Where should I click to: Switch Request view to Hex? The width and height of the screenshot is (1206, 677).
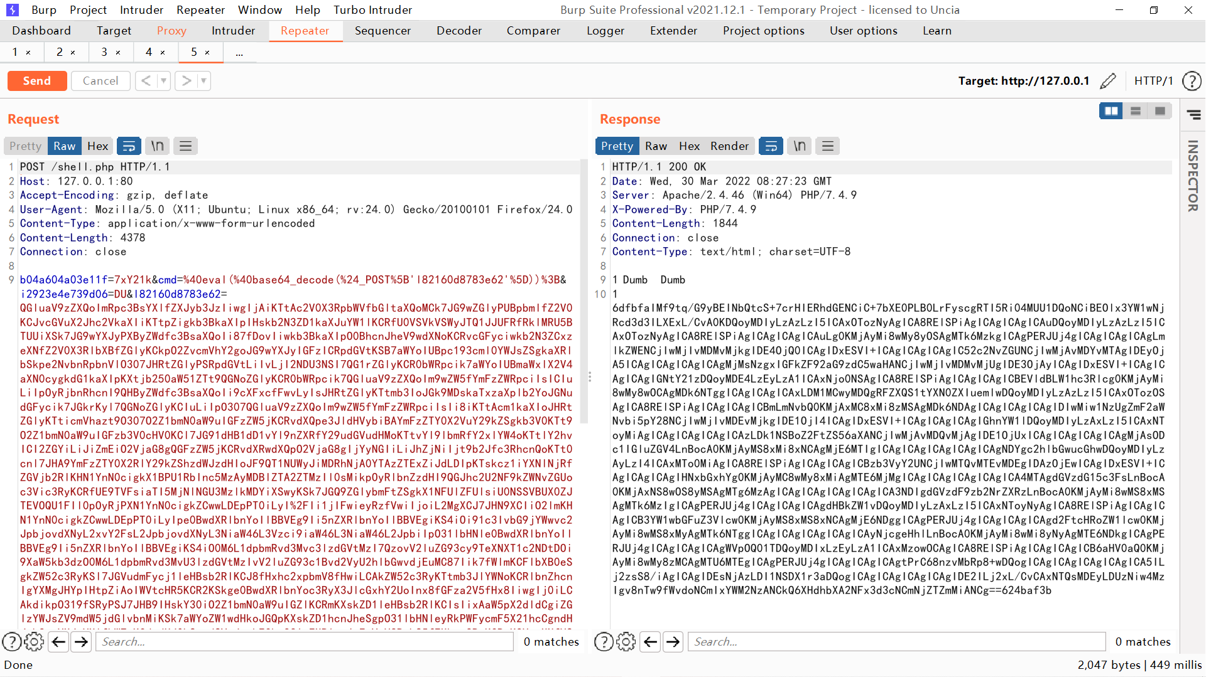click(97, 146)
